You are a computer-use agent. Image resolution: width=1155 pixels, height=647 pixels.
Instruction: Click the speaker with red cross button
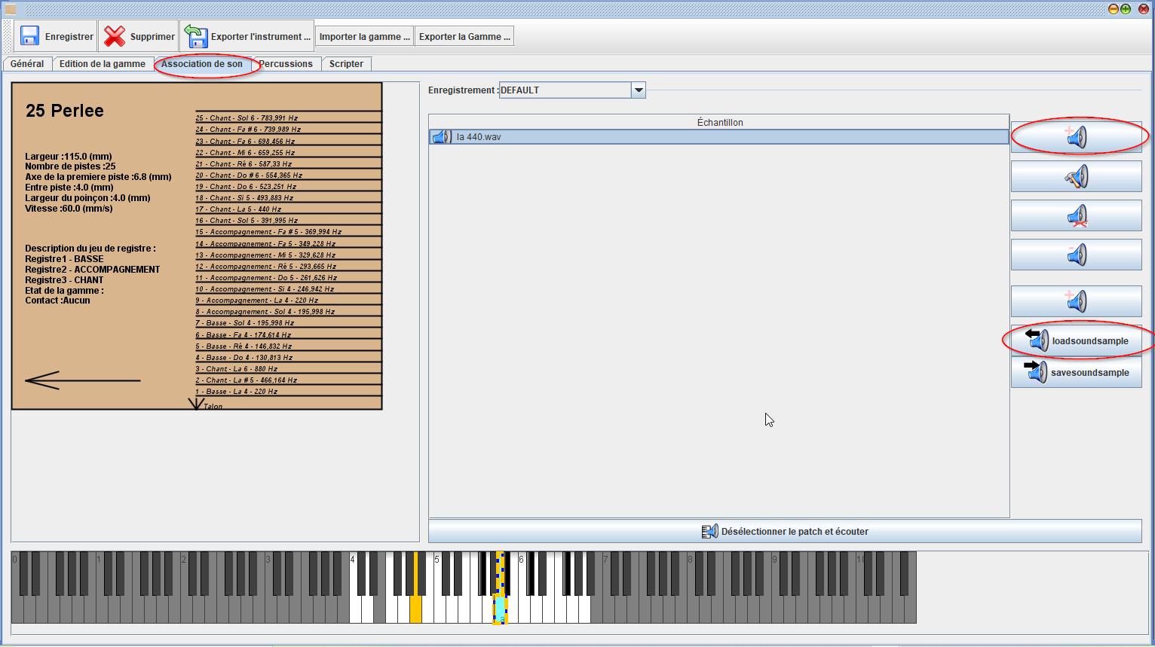point(1076,216)
